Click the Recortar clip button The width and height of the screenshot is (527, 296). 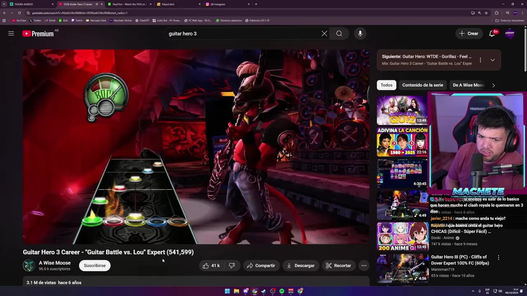click(338, 266)
